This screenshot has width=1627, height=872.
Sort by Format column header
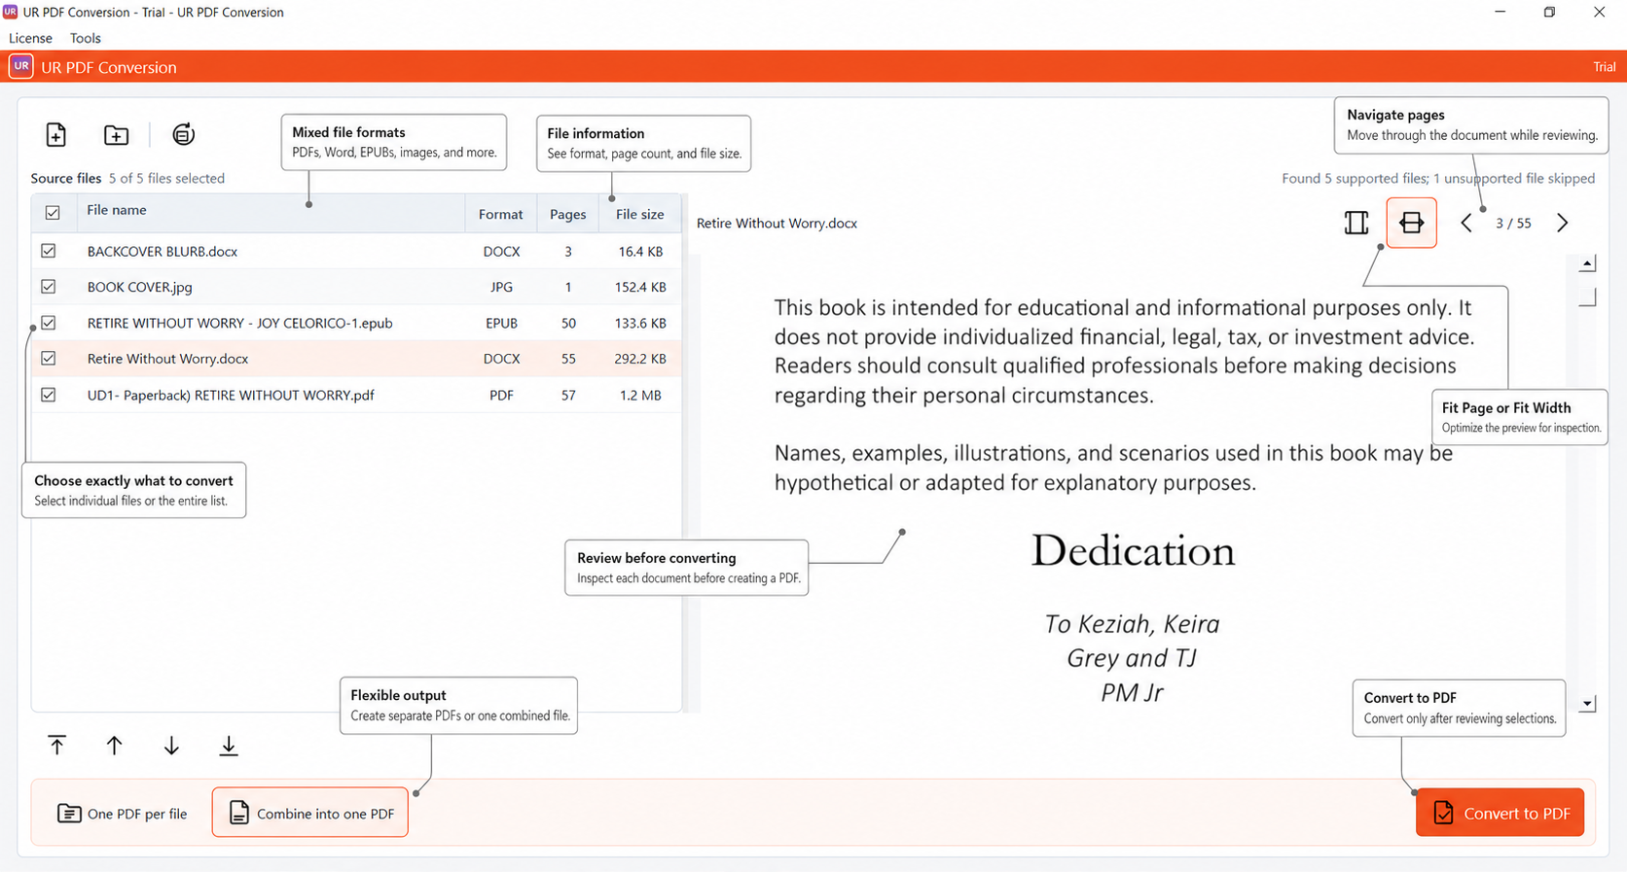500,214
